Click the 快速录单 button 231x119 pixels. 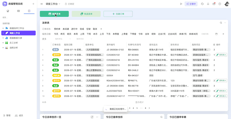[86, 14]
